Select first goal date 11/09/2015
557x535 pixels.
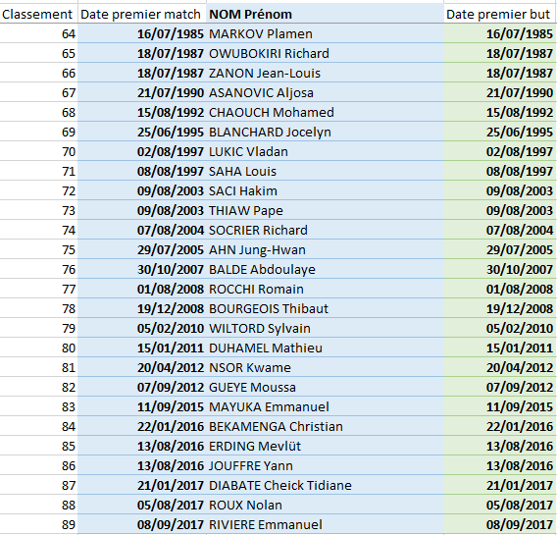[x=500, y=406]
